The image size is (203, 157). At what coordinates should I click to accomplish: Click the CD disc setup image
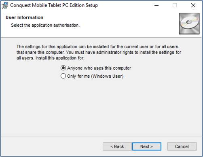189,23
